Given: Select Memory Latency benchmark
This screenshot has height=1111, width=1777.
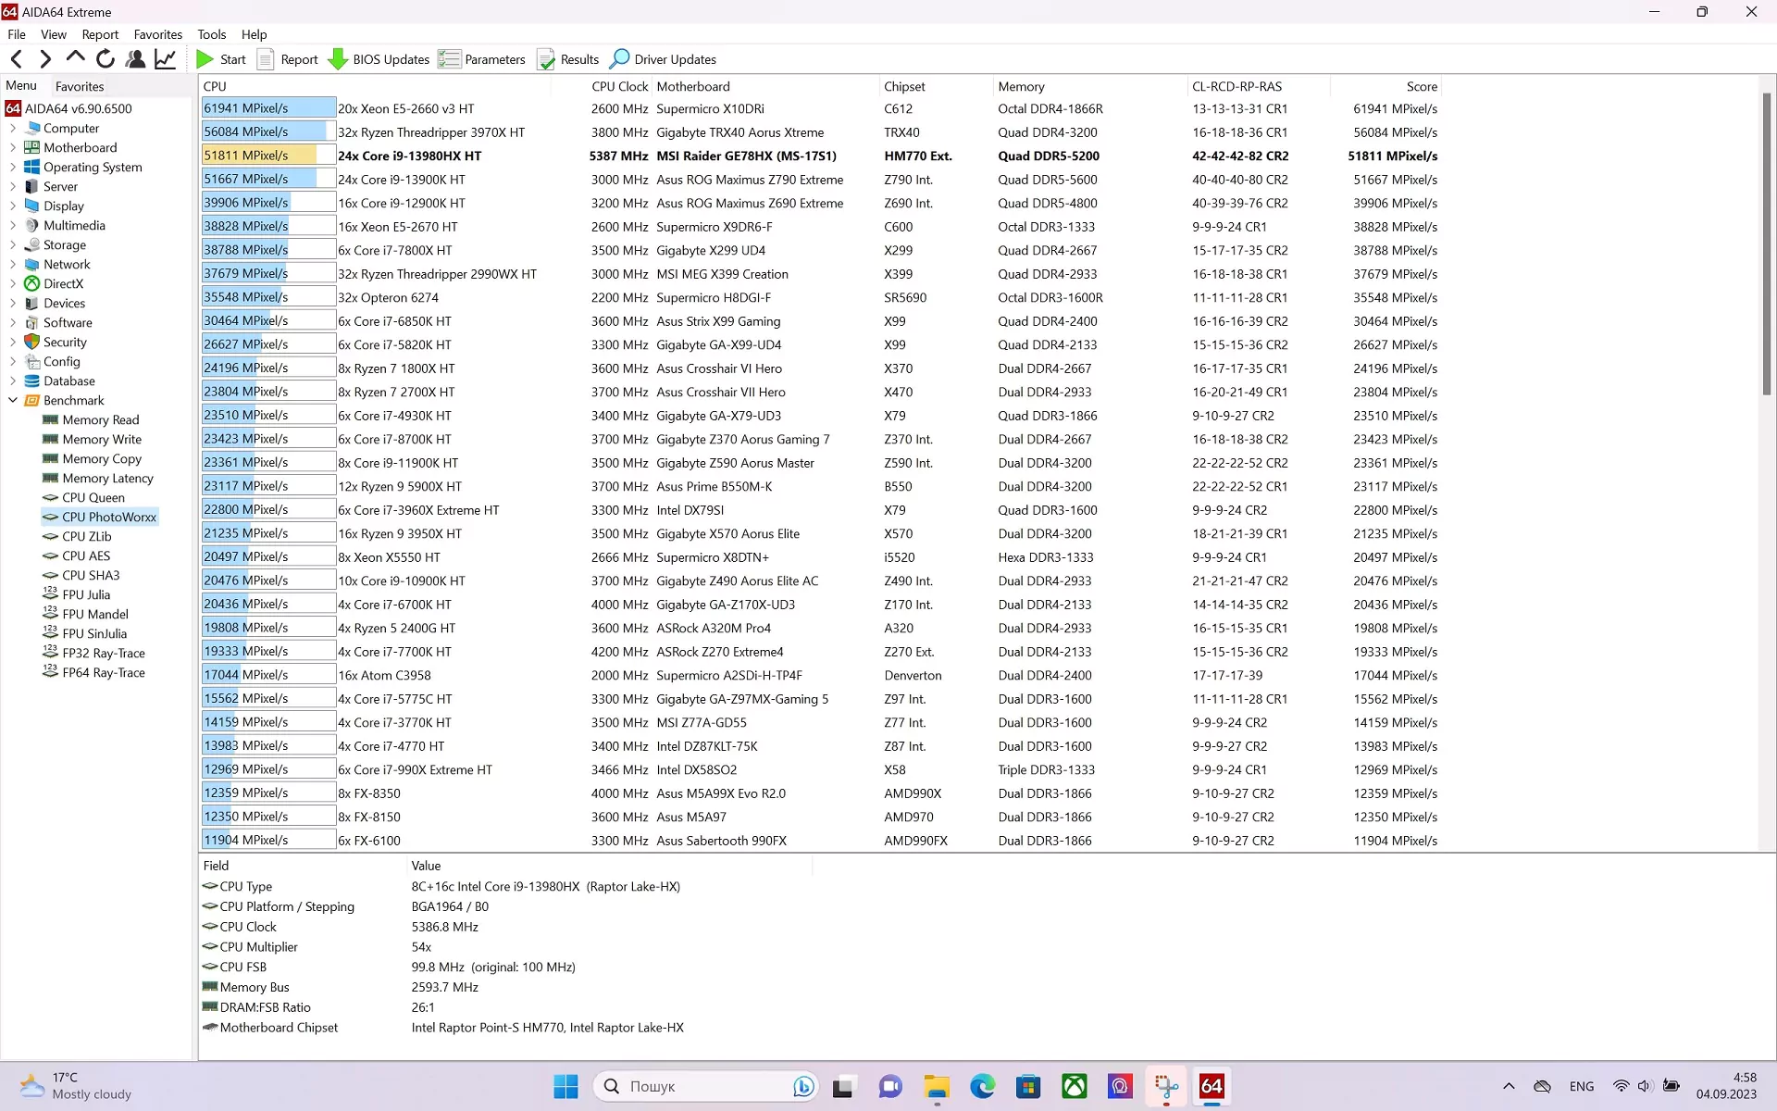Looking at the screenshot, I should click(x=107, y=478).
